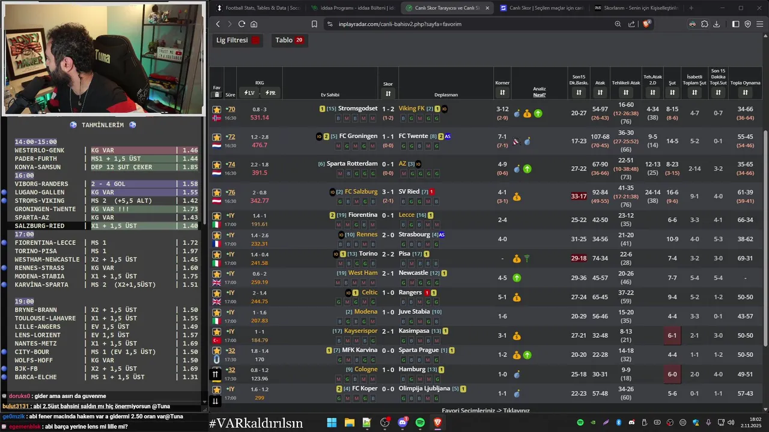Image resolution: width=769 pixels, height=432 pixels.
Task: Open the browser hamburger menu
Action: pos(760,24)
